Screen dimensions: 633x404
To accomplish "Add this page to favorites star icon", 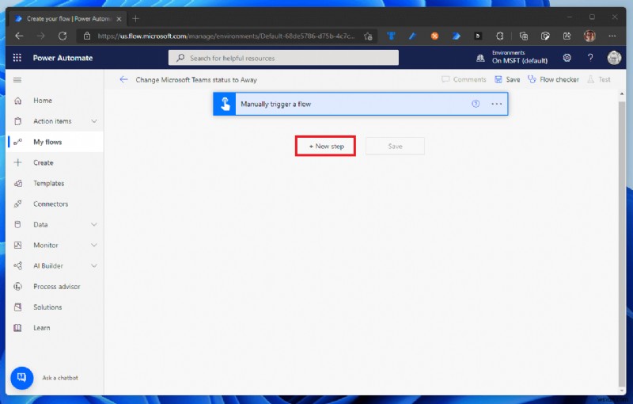I will tap(368, 36).
